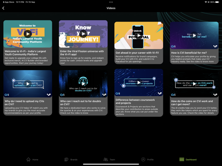Play the coursework and projects video
The width and height of the screenshot is (222, 166).
(x=139, y=83)
